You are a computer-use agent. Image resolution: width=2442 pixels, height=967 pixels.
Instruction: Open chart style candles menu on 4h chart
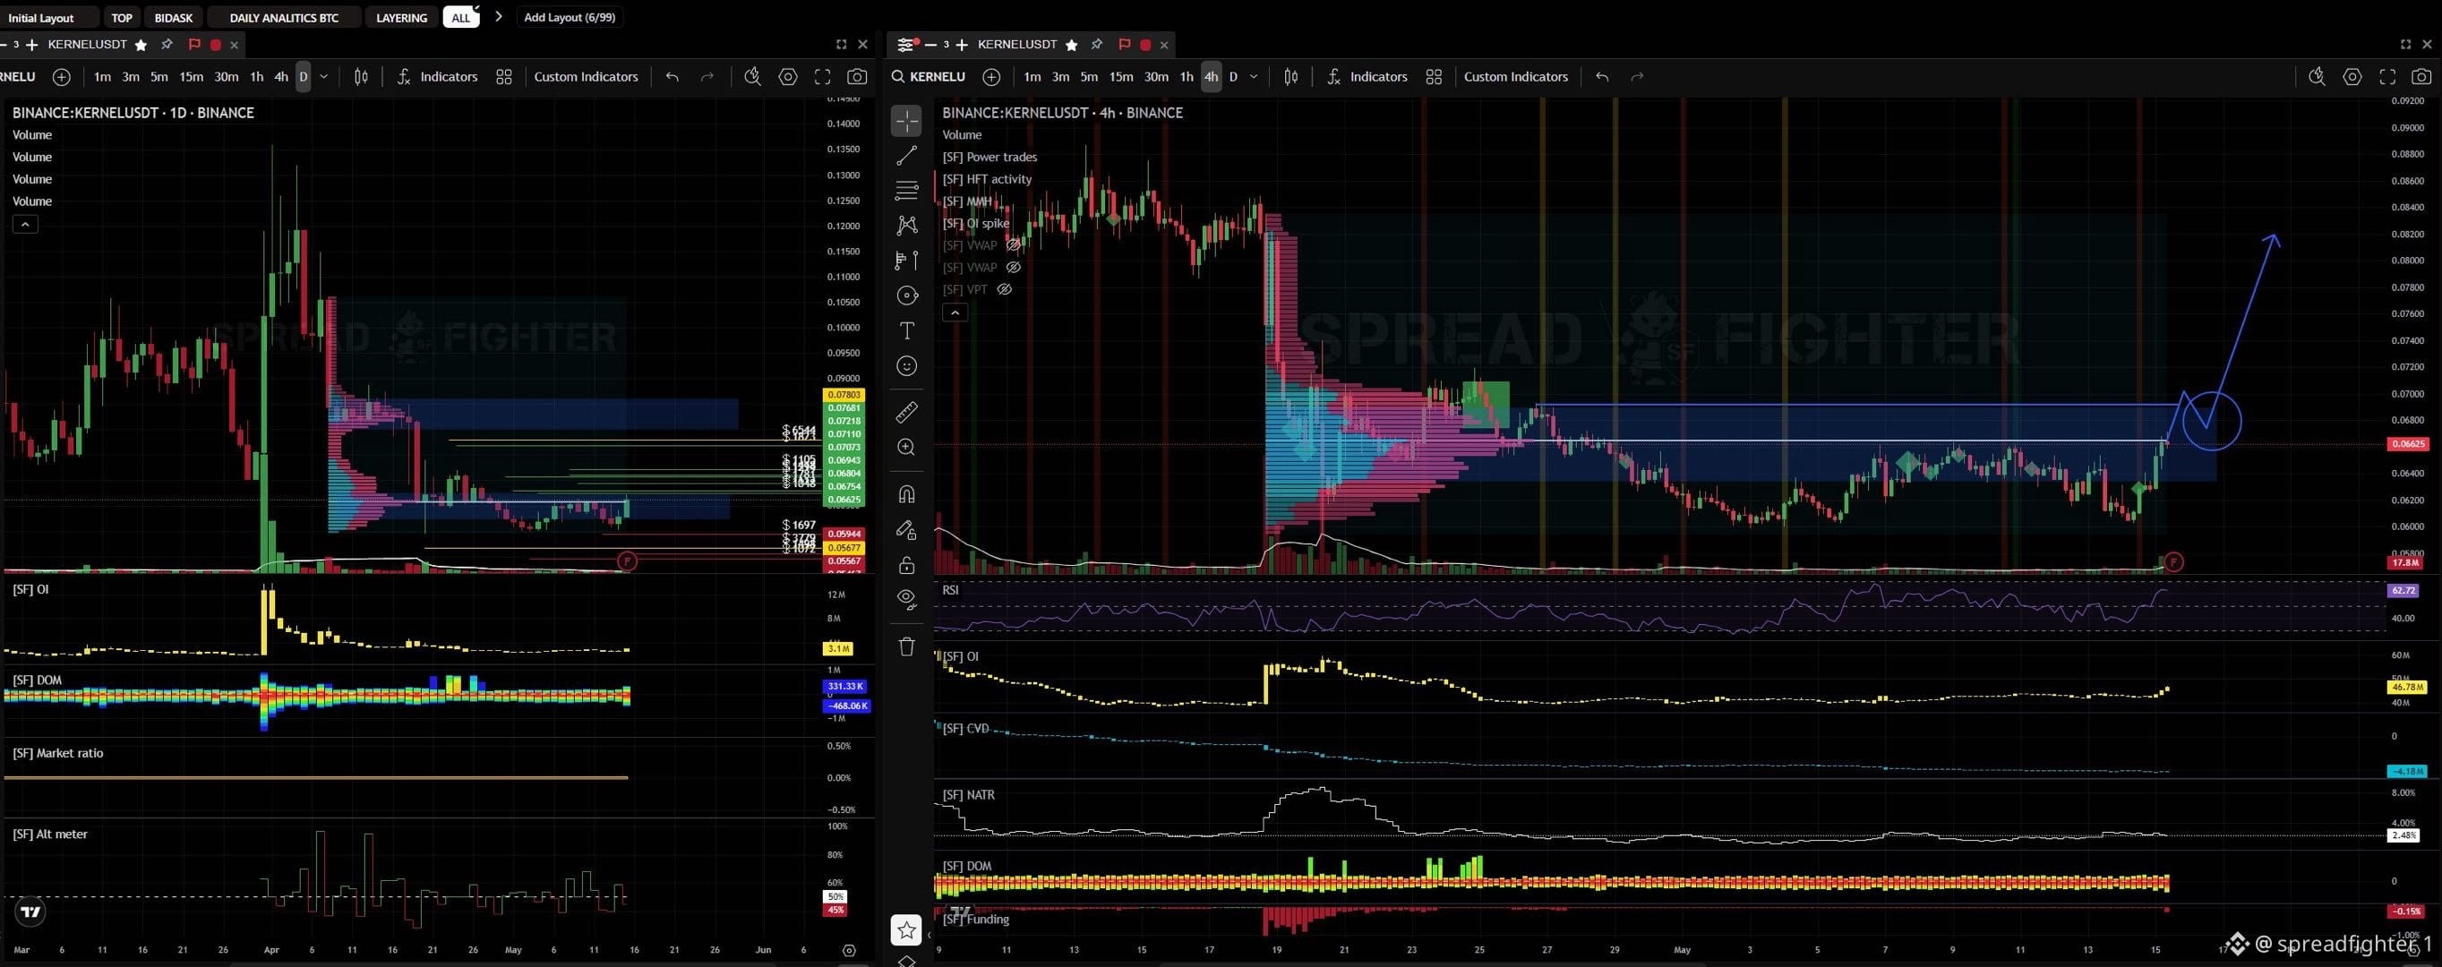1291,77
